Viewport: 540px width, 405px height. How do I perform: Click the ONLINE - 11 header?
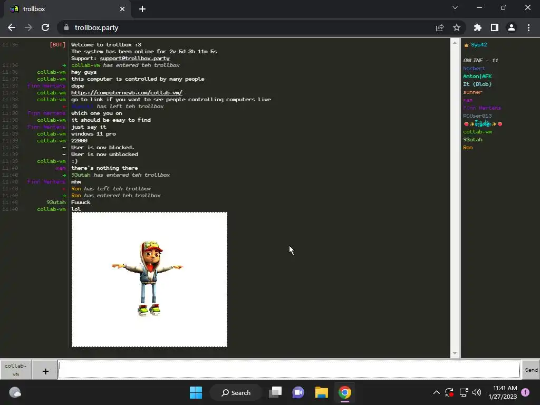[480, 60]
